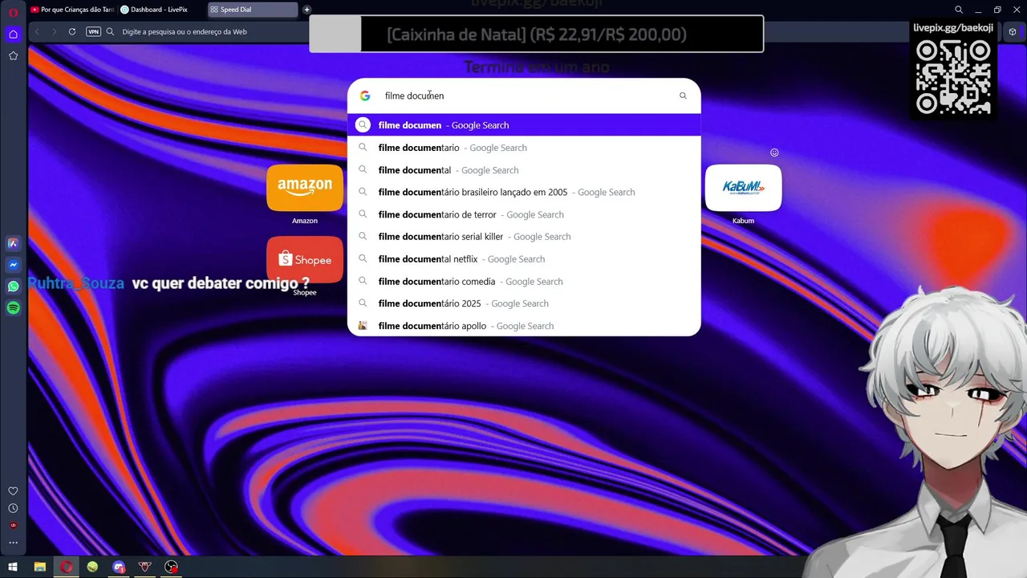
Task: Select the Speed Dial tab
Action: 253,10
